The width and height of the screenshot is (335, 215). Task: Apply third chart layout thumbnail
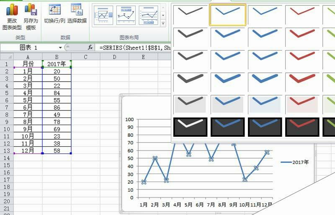tap(149, 15)
